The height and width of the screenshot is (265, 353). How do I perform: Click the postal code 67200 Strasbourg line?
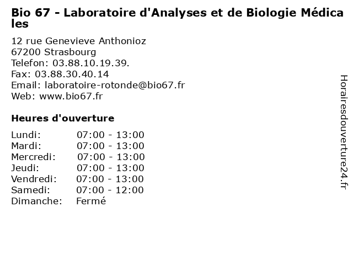[54, 52]
